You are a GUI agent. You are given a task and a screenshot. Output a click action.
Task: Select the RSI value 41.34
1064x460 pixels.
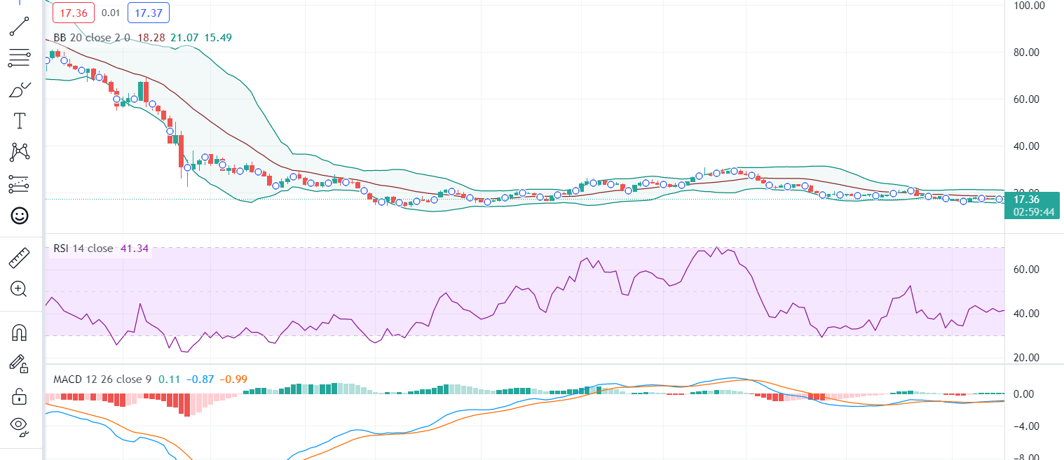(x=135, y=248)
